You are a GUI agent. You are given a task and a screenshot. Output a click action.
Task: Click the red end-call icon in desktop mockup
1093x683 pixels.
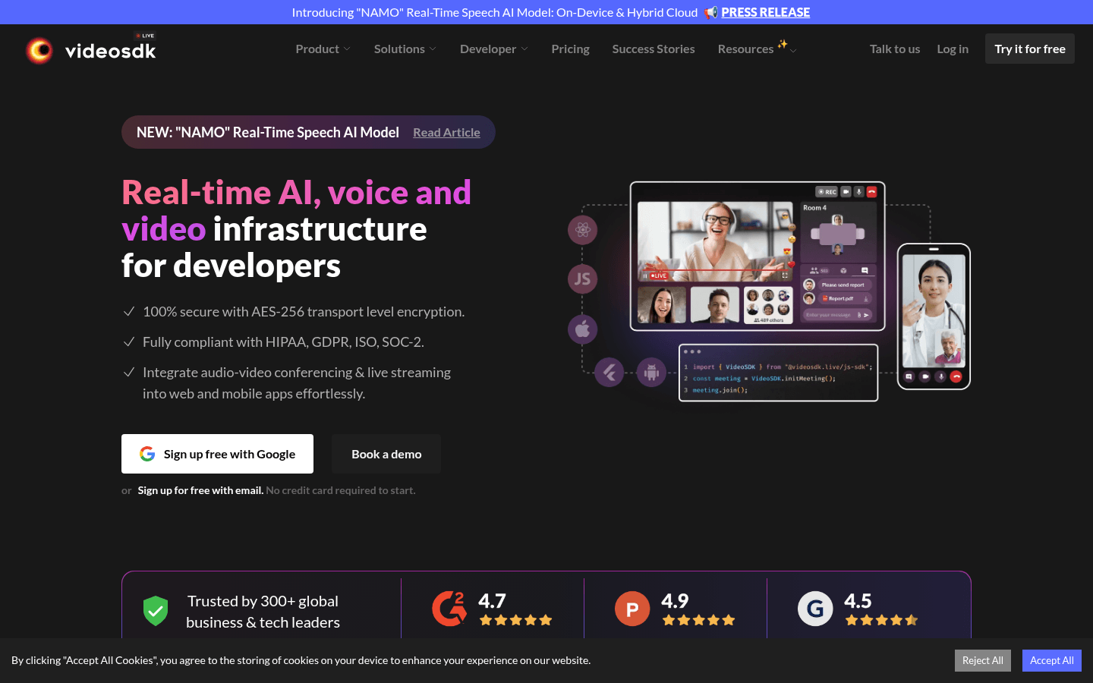pos(871,192)
